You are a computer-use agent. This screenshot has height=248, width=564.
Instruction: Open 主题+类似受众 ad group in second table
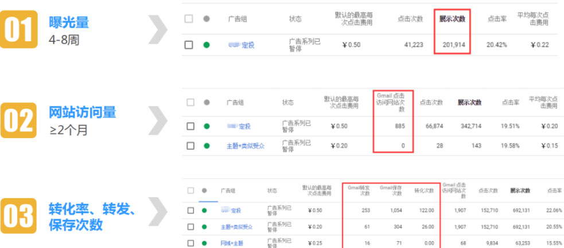tap(245, 146)
